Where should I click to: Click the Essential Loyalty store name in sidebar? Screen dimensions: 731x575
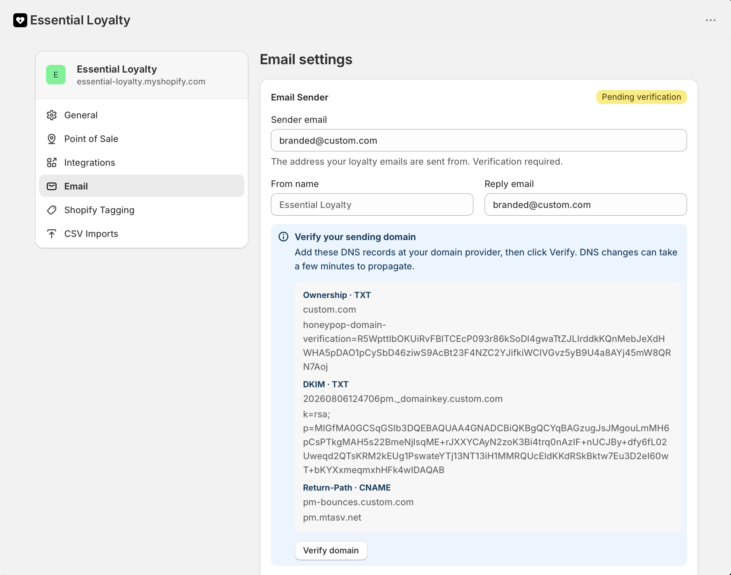pos(117,69)
